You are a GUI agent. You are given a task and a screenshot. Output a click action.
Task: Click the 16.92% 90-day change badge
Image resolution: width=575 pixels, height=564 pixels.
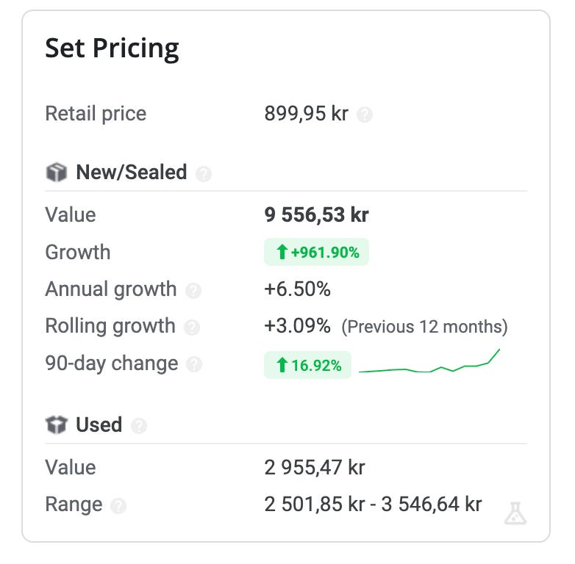coord(307,365)
